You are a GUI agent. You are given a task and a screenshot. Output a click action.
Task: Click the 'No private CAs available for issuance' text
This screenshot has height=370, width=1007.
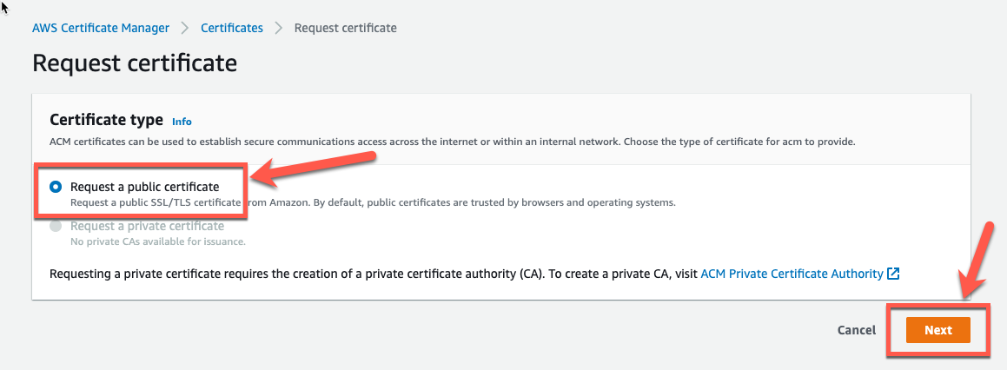pos(158,242)
